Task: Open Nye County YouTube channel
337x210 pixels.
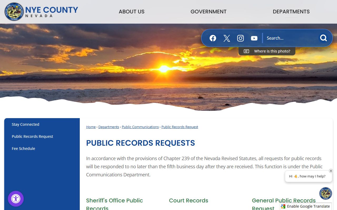Action: (254, 38)
